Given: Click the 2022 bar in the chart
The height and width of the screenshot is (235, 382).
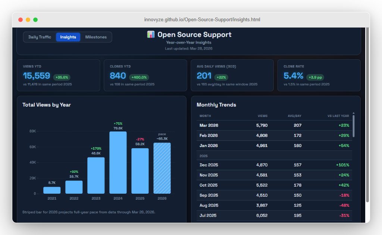Looking at the screenshot, I should point(74,187).
